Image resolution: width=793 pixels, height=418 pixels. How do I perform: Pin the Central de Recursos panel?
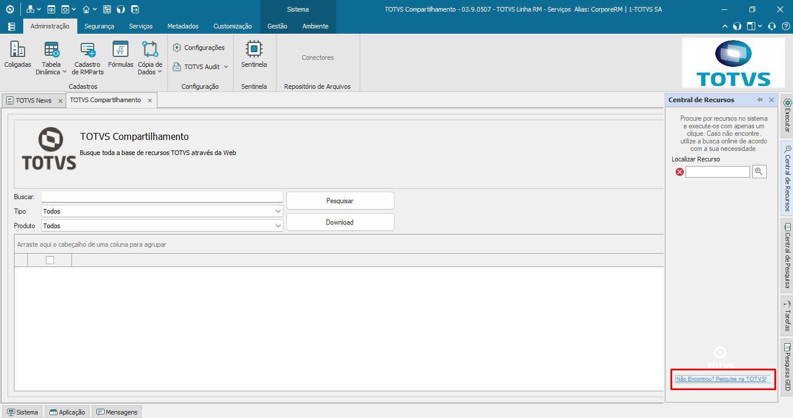(x=760, y=100)
